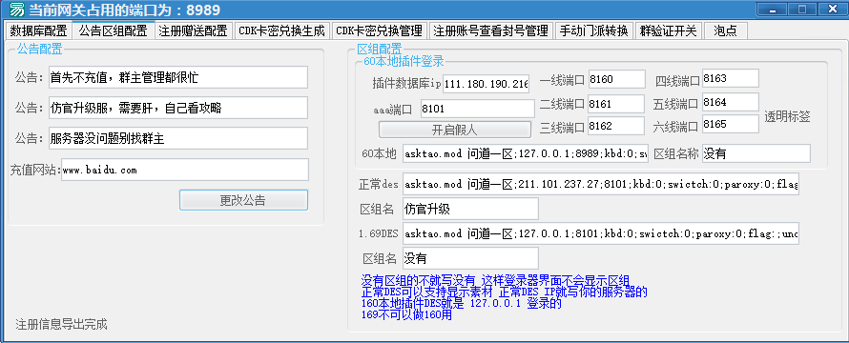
Task: Switch to 手动门派转换 tab
Action: (x=594, y=30)
